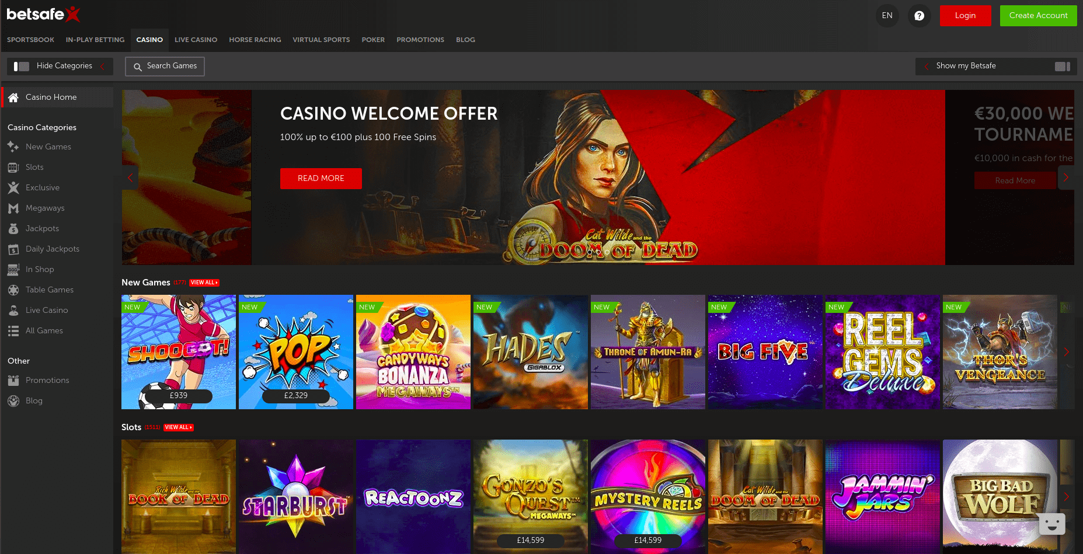Switch to the Live Casino tab
This screenshot has height=554, width=1083.
point(196,40)
